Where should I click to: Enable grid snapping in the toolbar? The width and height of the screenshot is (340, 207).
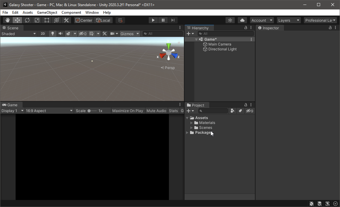(120, 20)
